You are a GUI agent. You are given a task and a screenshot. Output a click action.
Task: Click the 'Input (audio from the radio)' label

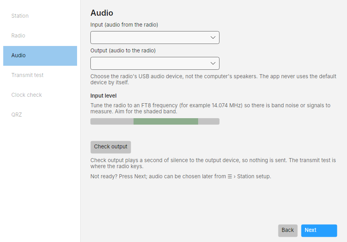(124, 25)
